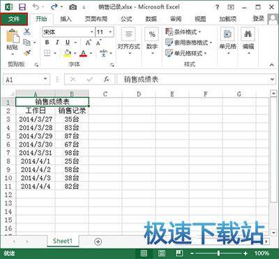279x259 pixels.
Task: Click the zoom in plus button
Action: click(x=246, y=253)
